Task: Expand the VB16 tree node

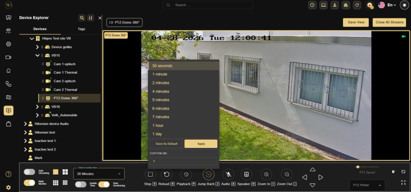Action: pyautogui.click(x=37, y=106)
